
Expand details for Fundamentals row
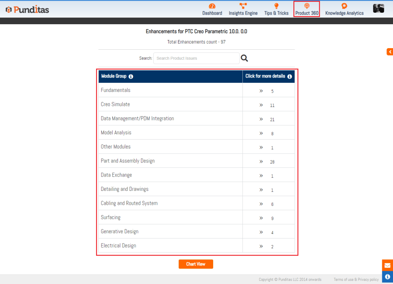(261, 91)
